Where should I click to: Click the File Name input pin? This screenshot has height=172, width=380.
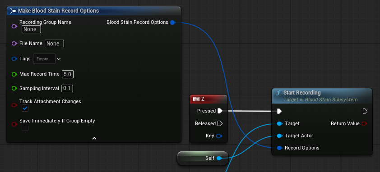pyautogui.click(x=14, y=44)
